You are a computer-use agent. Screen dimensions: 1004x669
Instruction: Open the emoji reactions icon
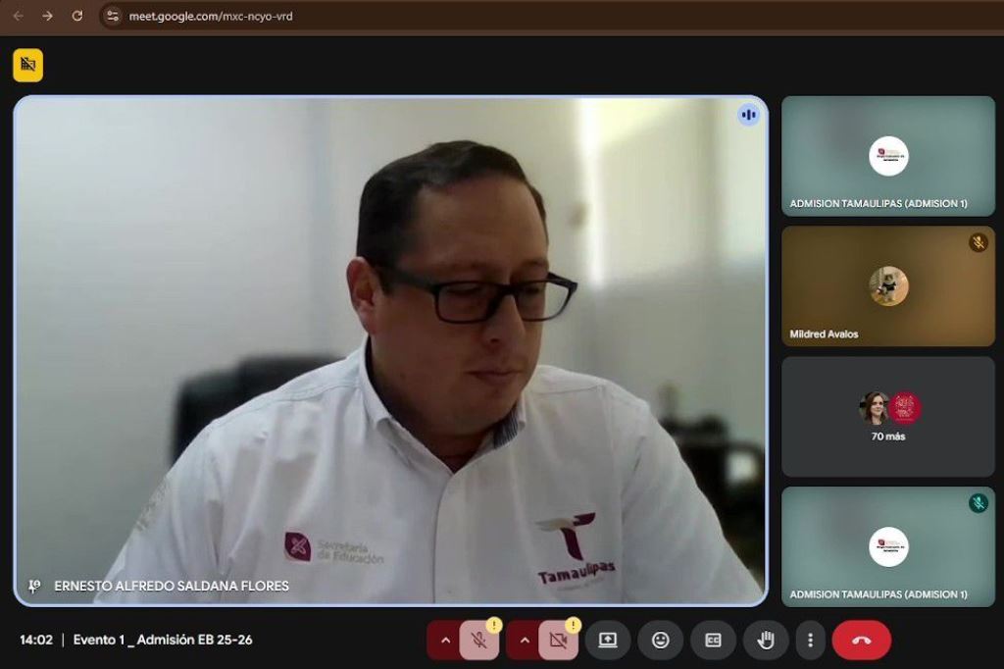tap(660, 641)
